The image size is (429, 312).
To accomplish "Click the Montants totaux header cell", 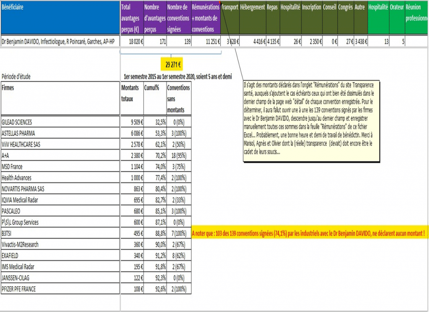I will pyautogui.click(x=132, y=98).
